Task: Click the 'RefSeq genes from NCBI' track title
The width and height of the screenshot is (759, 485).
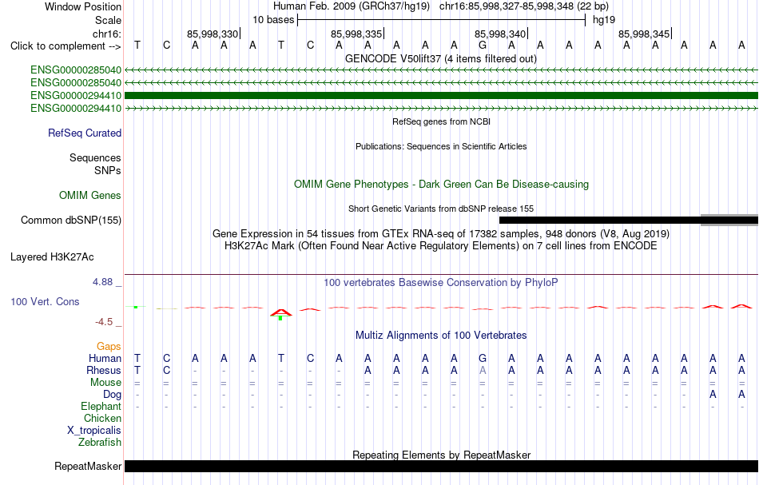Action: coord(442,122)
